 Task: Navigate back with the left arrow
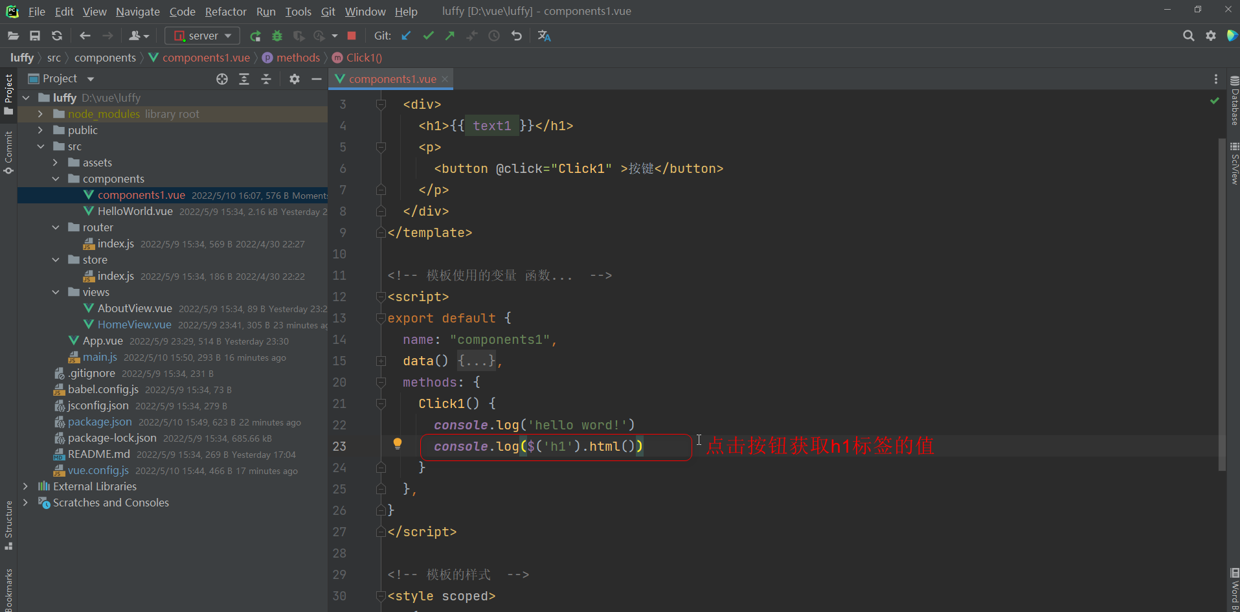point(85,36)
